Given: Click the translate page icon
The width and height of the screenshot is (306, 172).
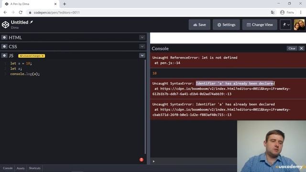Looking at the screenshot, I should pyautogui.click(x=273, y=12).
